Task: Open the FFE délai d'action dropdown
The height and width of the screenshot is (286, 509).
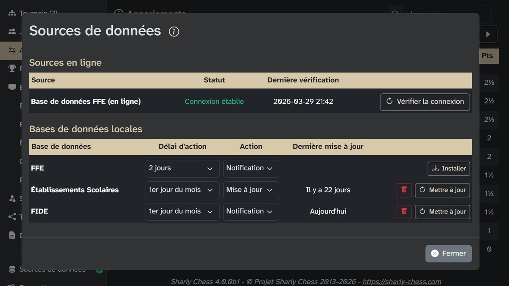Action: coord(182,168)
